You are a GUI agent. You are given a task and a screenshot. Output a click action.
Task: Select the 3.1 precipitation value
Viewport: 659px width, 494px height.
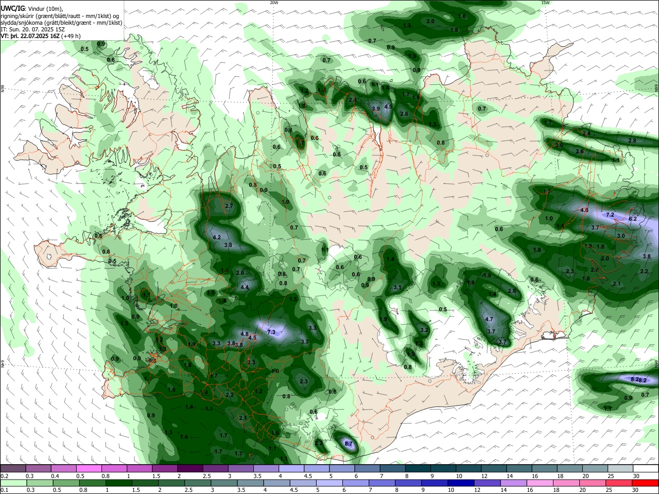tap(397, 287)
